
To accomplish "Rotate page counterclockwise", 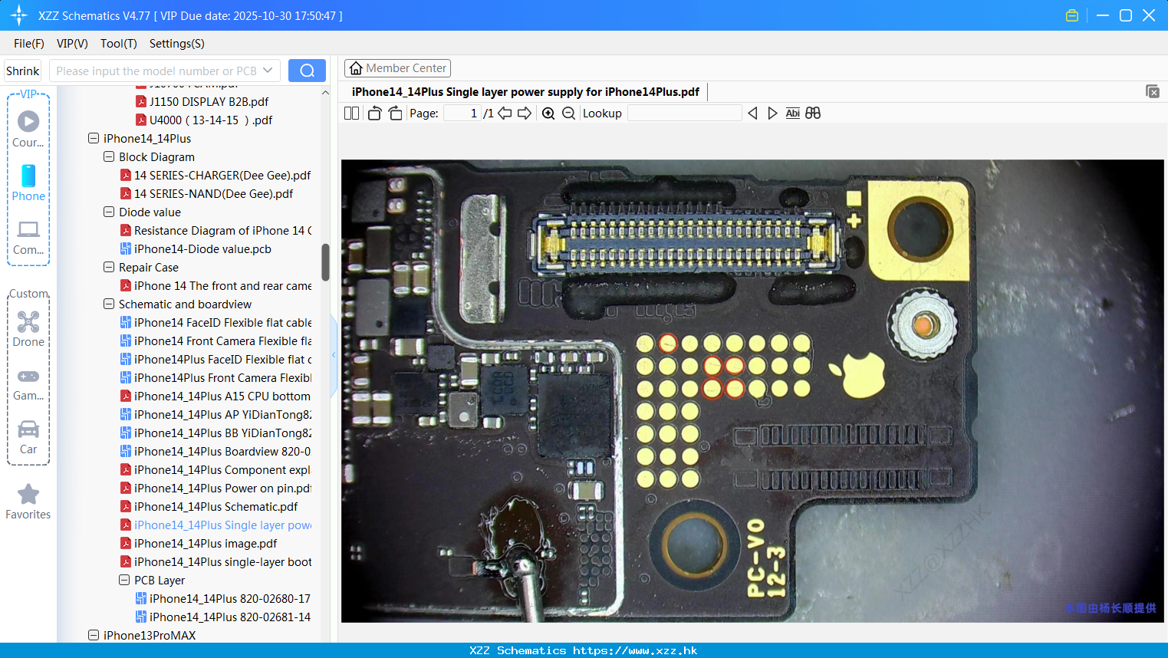I will click(374, 113).
